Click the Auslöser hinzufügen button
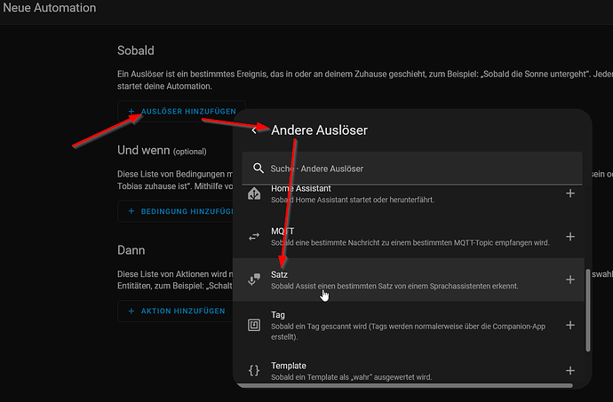Screen dimensions: 613x402 [182, 111]
